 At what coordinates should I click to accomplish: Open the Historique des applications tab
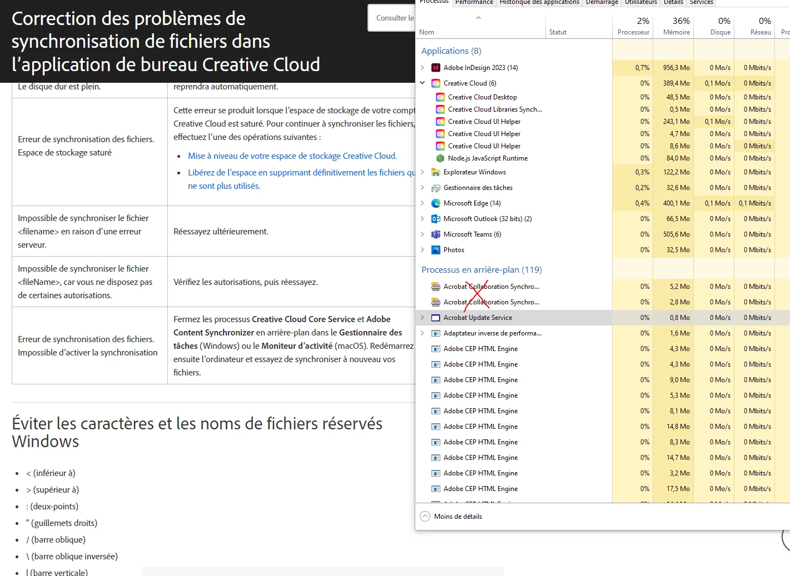click(x=539, y=3)
